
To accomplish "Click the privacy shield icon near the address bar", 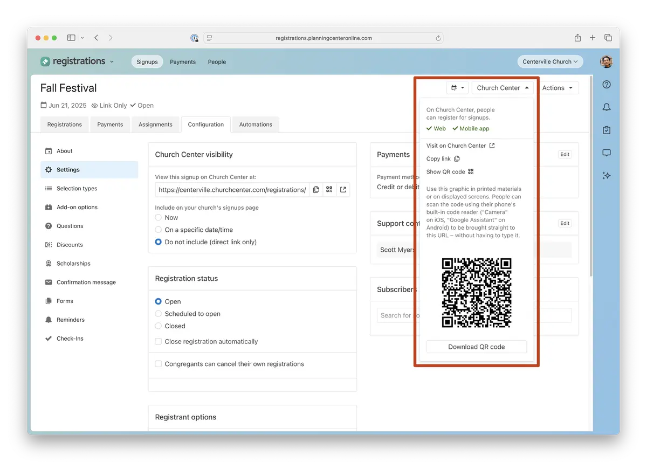I will [x=195, y=38].
